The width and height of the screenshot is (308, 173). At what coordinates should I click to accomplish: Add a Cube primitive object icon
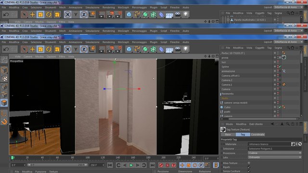pos(129,49)
